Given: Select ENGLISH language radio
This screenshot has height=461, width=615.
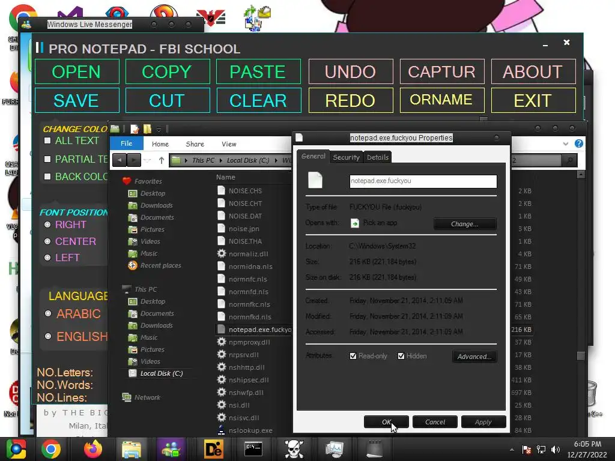Looking at the screenshot, I should click(48, 336).
